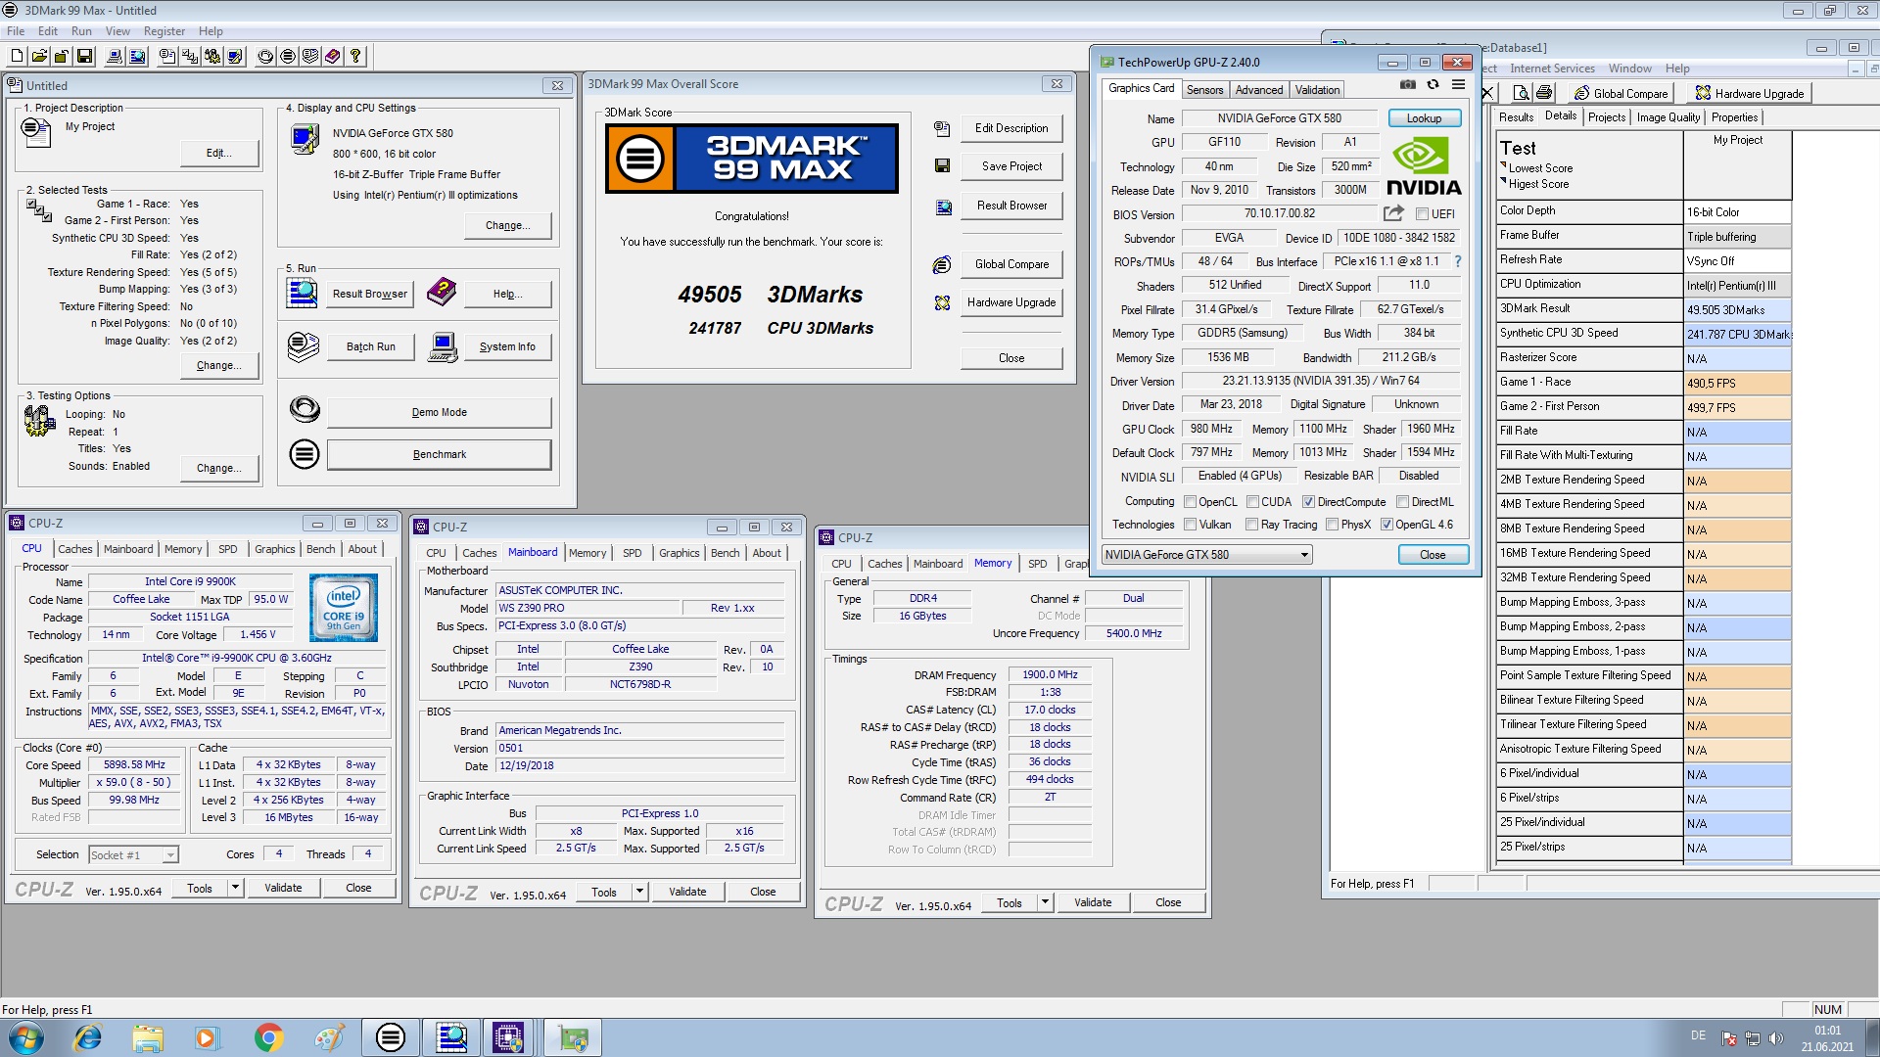Screen dimensions: 1880x1057
Task: Click the Demo Mode toolbar icon
Action: (x=265, y=57)
